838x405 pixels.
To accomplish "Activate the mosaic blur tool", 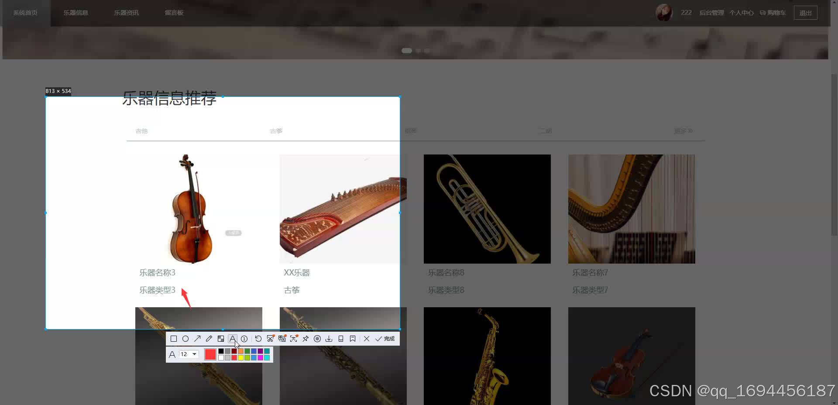I will coord(221,339).
